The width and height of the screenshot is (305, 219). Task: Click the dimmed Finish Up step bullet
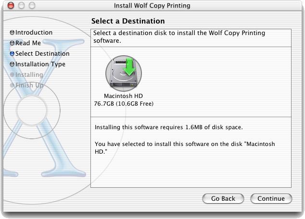[12, 85]
